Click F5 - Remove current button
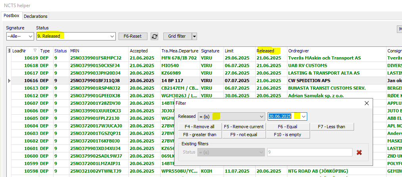Image resolution: width=402 pixels, height=177 pixels. point(243,127)
